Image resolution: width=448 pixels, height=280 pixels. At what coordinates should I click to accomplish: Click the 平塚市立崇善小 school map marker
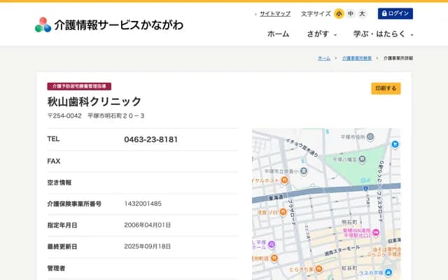tap(303, 170)
